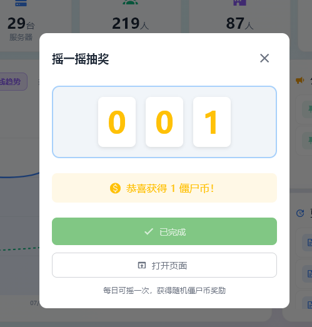
Task: Click the 29台 服务器 statistic
Action: (21, 29)
